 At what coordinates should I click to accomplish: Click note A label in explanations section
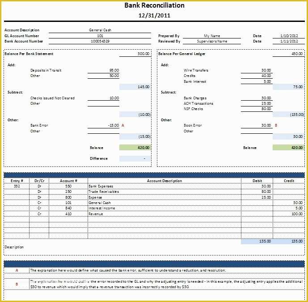[17, 270]
